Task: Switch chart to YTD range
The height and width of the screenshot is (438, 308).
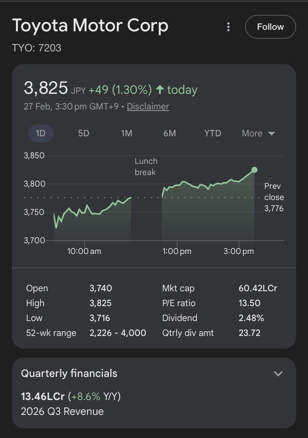Action: pyautogui.click(x=212, y=133)
